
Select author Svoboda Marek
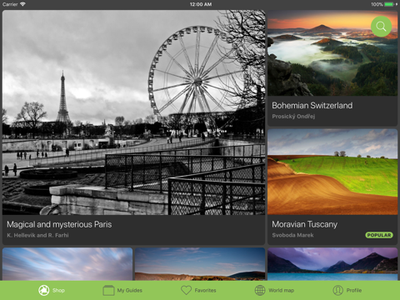point(292,235)
